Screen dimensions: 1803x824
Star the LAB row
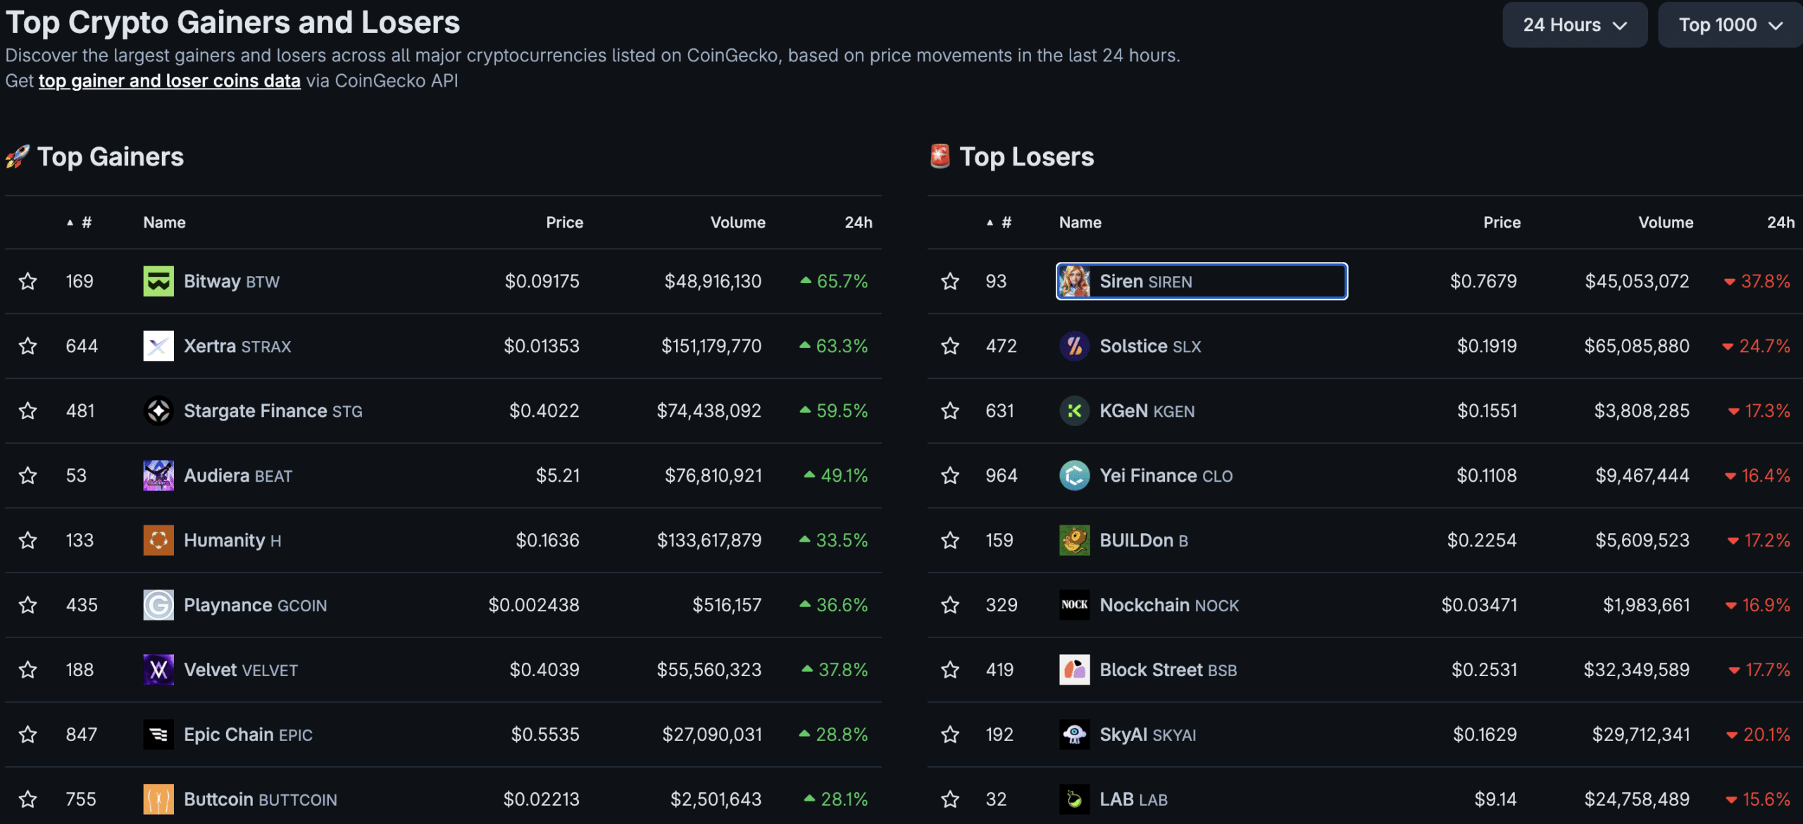coord(950,800)
